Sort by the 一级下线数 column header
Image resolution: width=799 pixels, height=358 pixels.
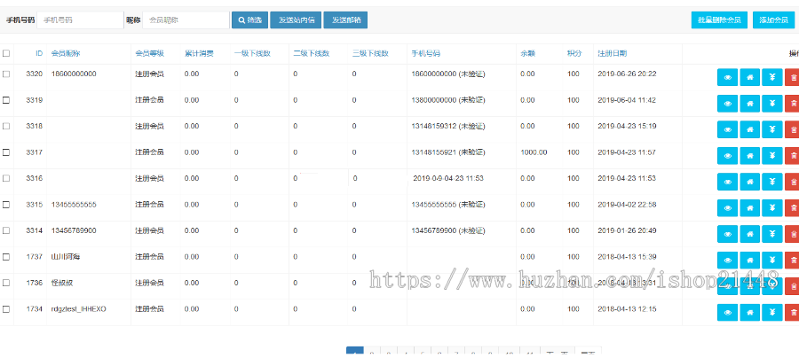pyautogui.click(x=252, y=53)
